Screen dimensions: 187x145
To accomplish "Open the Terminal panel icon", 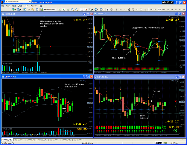I will [37, 10].
